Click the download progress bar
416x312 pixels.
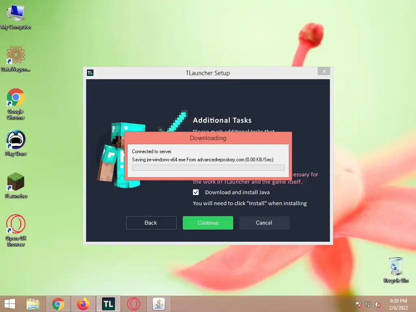pos(208,167)
